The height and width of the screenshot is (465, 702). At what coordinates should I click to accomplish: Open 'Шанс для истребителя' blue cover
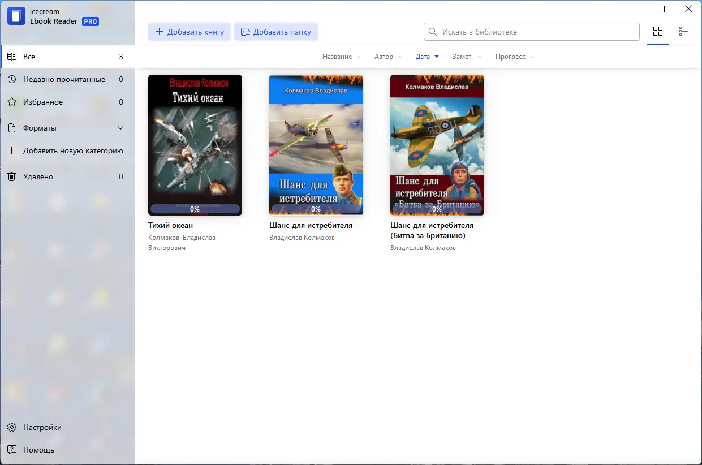tap(316, 145)
